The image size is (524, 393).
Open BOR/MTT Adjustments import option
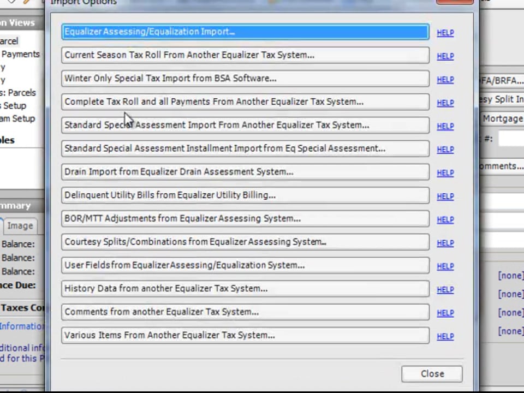coord(245,219)
